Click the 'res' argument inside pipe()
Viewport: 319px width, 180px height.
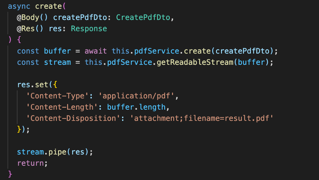[78, 152]
